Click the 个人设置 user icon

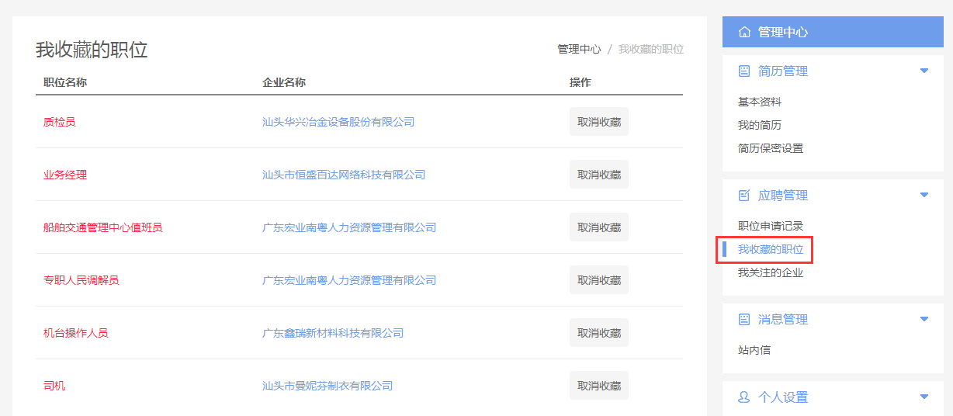[744, 397]
